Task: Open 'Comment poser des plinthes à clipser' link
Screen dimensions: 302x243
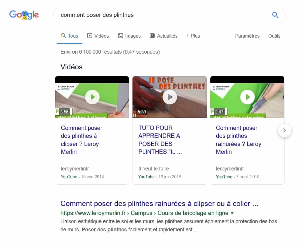Action: 82,140
